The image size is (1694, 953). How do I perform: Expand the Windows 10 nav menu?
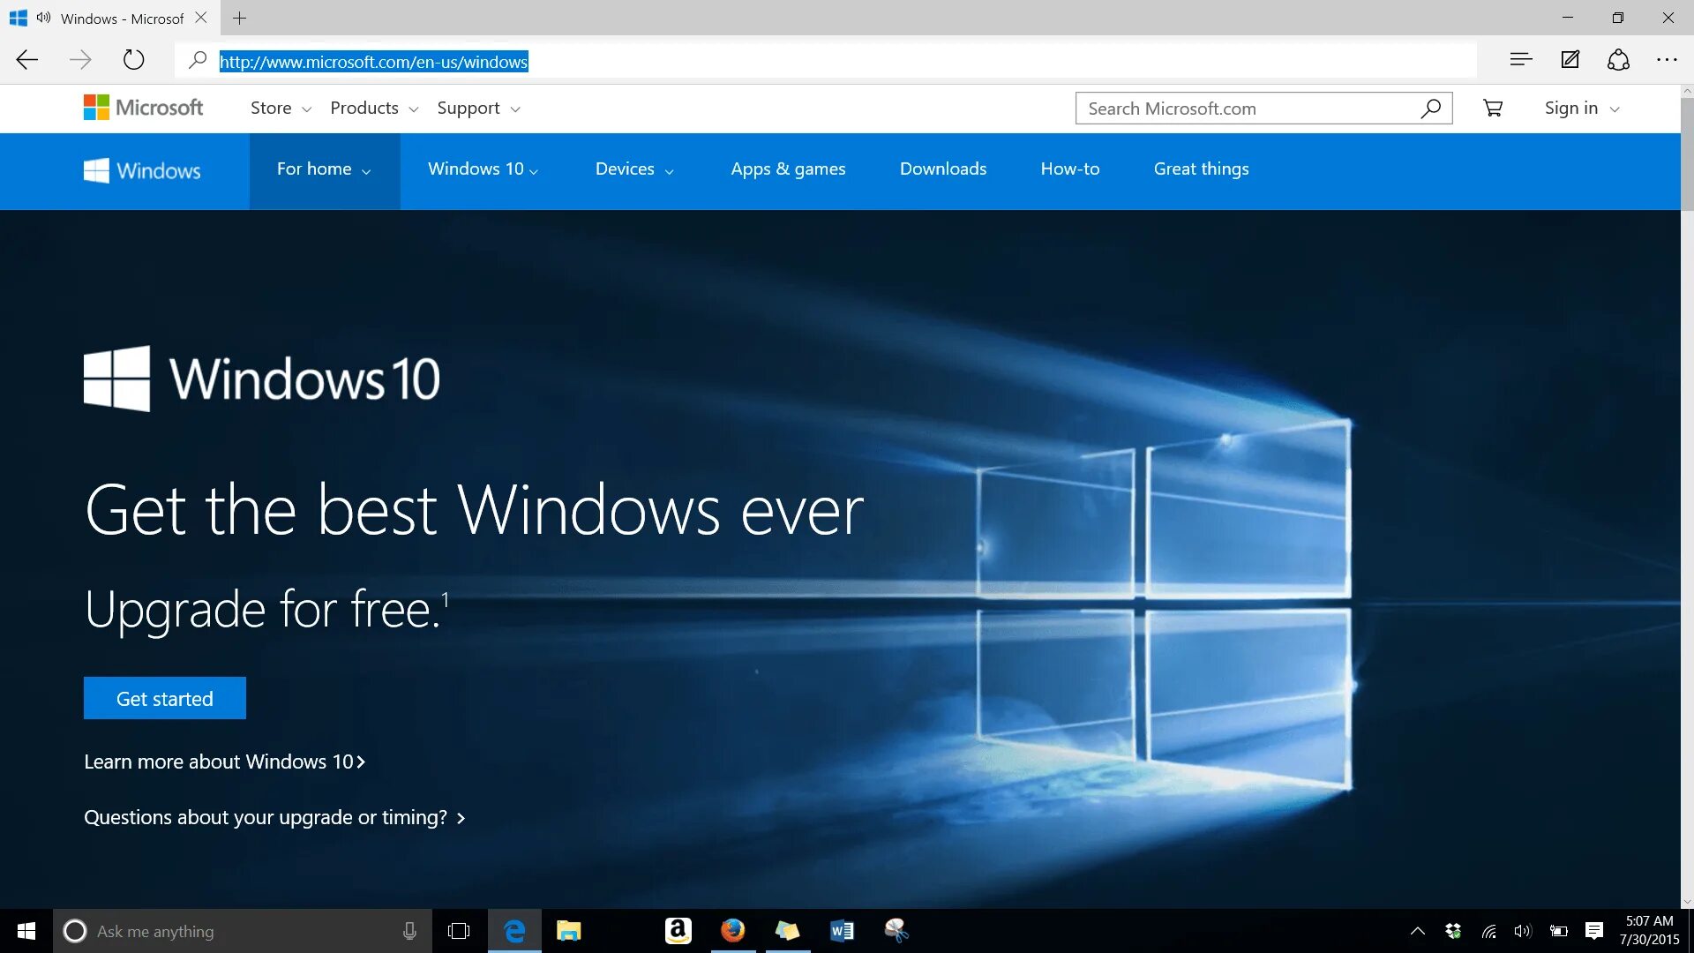(483, 169)
